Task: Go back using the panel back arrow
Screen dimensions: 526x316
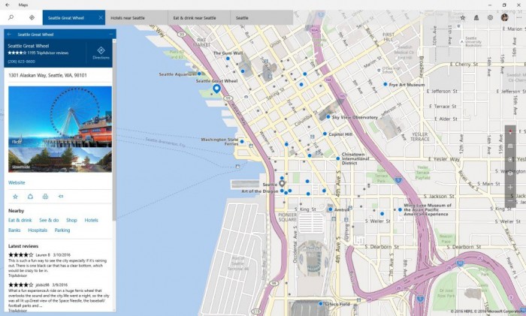Action: 9,34
